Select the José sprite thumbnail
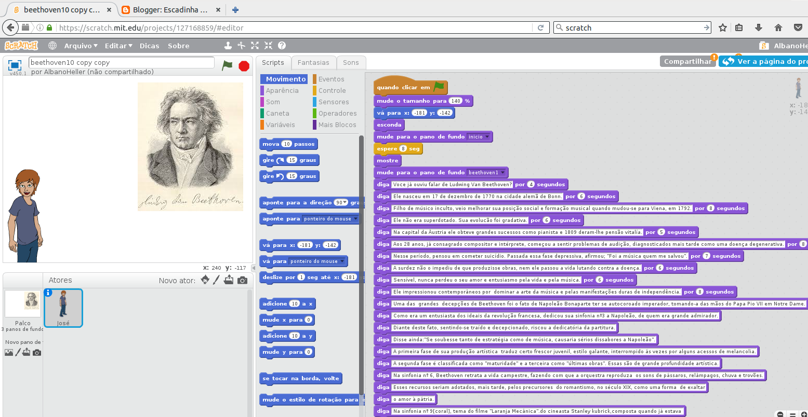 (x=63, y=308)
